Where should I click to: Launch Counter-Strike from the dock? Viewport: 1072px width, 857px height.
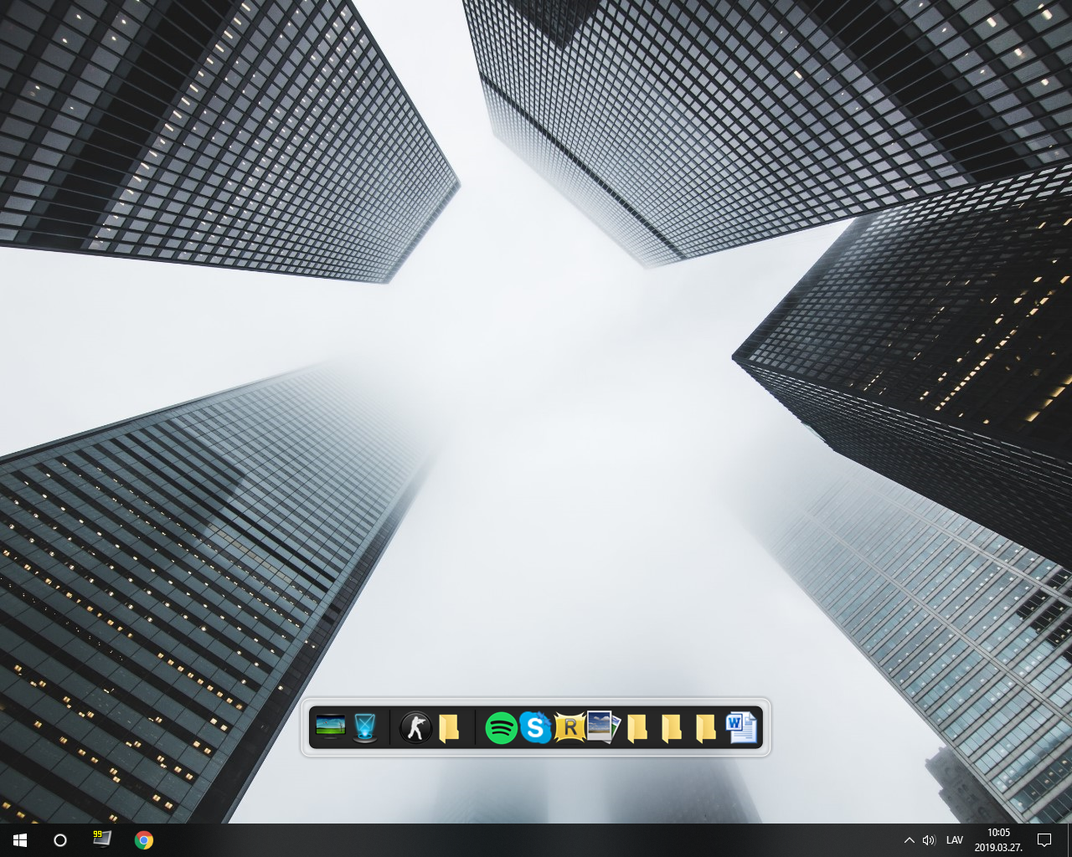(x=415, y=727)
